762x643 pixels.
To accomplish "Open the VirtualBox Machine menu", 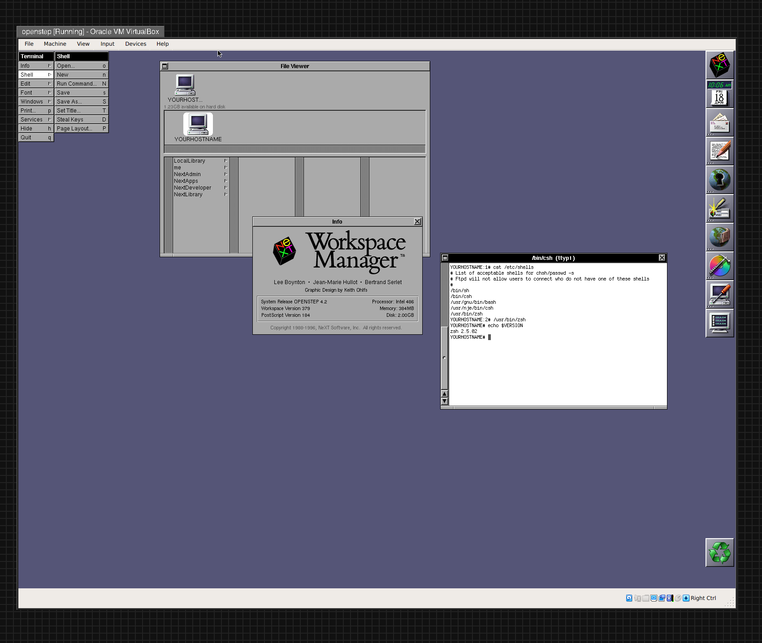I will pos(55,44).
